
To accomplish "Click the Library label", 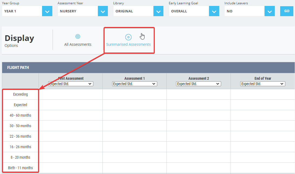I will pyautogui.click(x=119, y=3).
